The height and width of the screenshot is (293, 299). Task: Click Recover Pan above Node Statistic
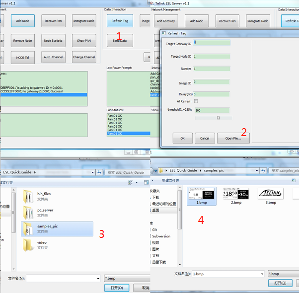tap(53, 21)
